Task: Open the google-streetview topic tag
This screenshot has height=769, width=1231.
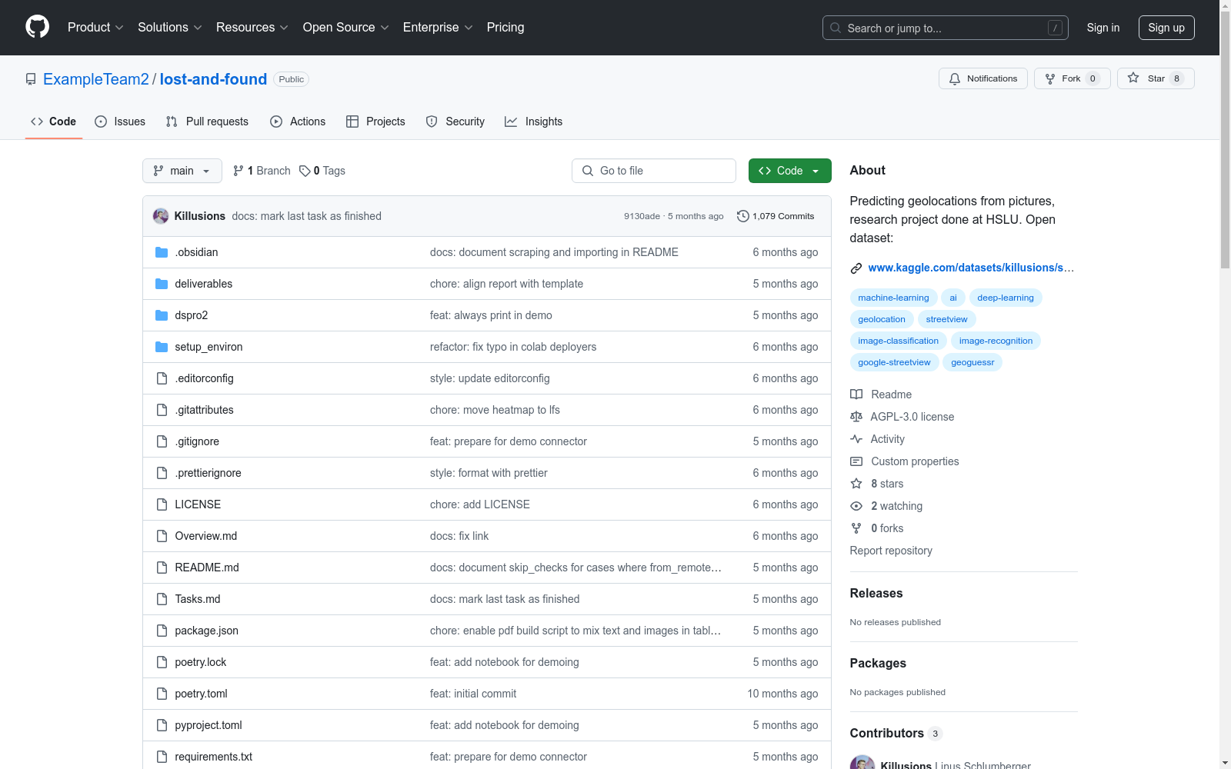Action: [x=894, y=362]
